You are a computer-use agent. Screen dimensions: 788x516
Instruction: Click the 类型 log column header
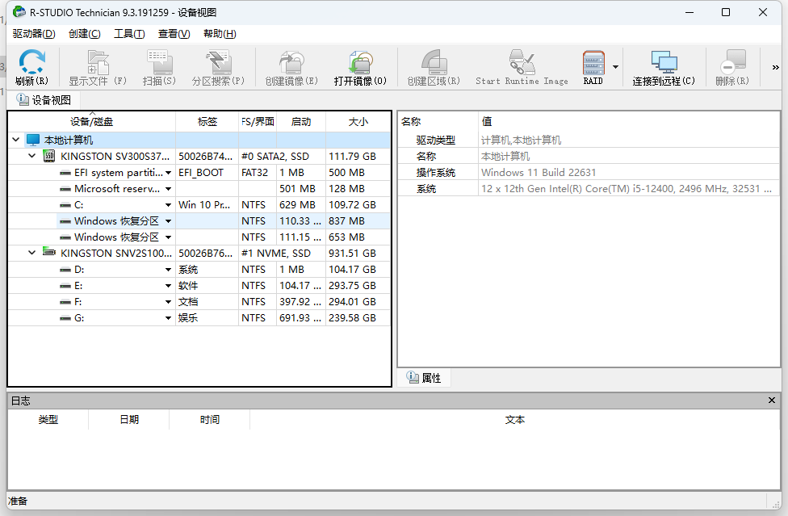point(48,420)
